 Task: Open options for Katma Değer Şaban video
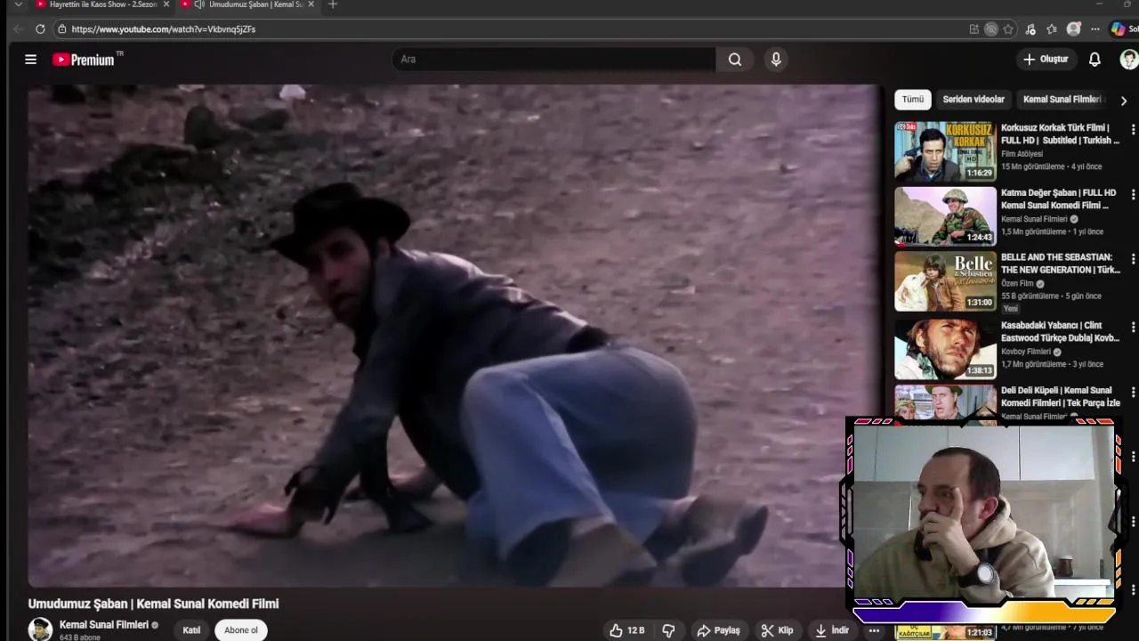[1133, 194]
